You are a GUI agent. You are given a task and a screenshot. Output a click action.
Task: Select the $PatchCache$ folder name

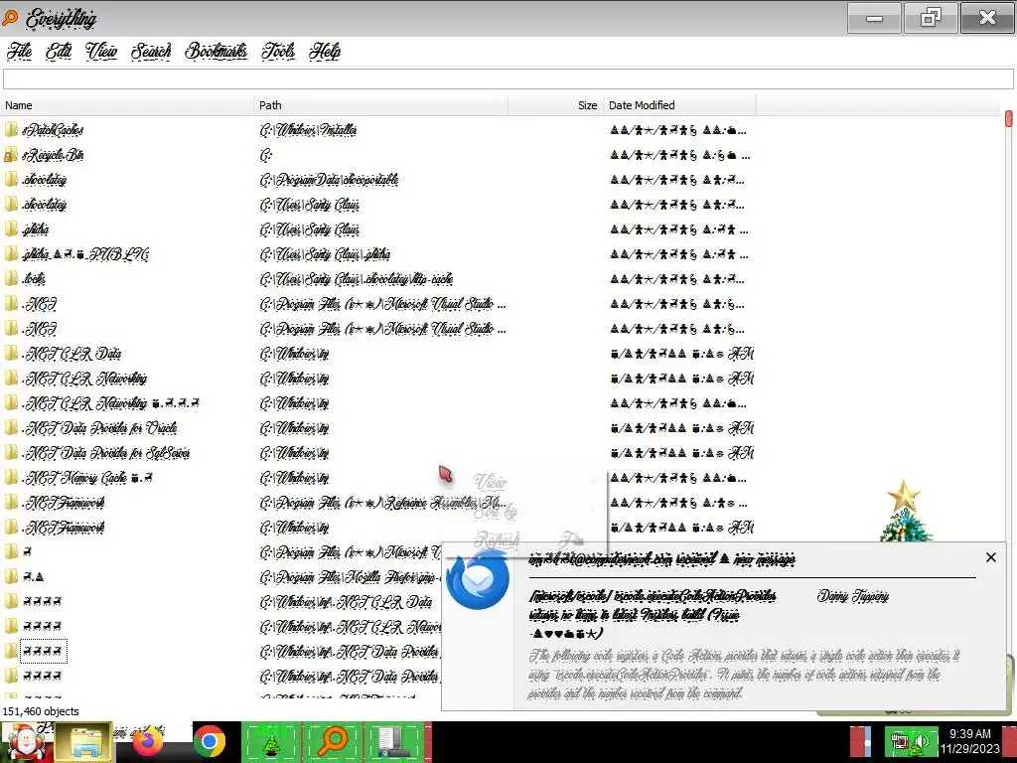[53, 130]
